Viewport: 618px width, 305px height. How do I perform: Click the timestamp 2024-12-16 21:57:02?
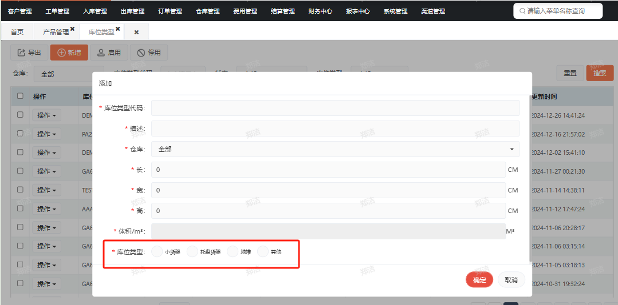click(x=558, y=134)
